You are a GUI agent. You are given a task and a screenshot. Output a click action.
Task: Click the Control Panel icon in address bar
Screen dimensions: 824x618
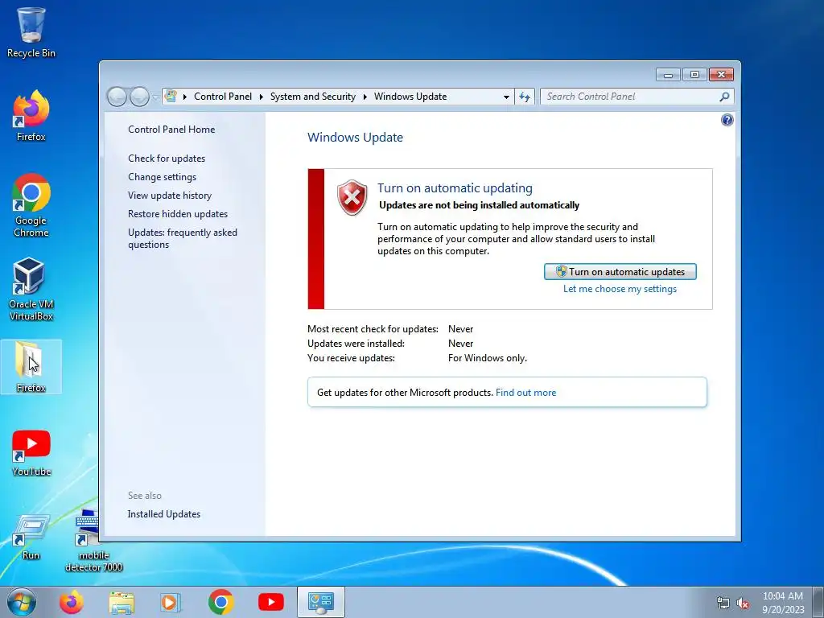171,97
